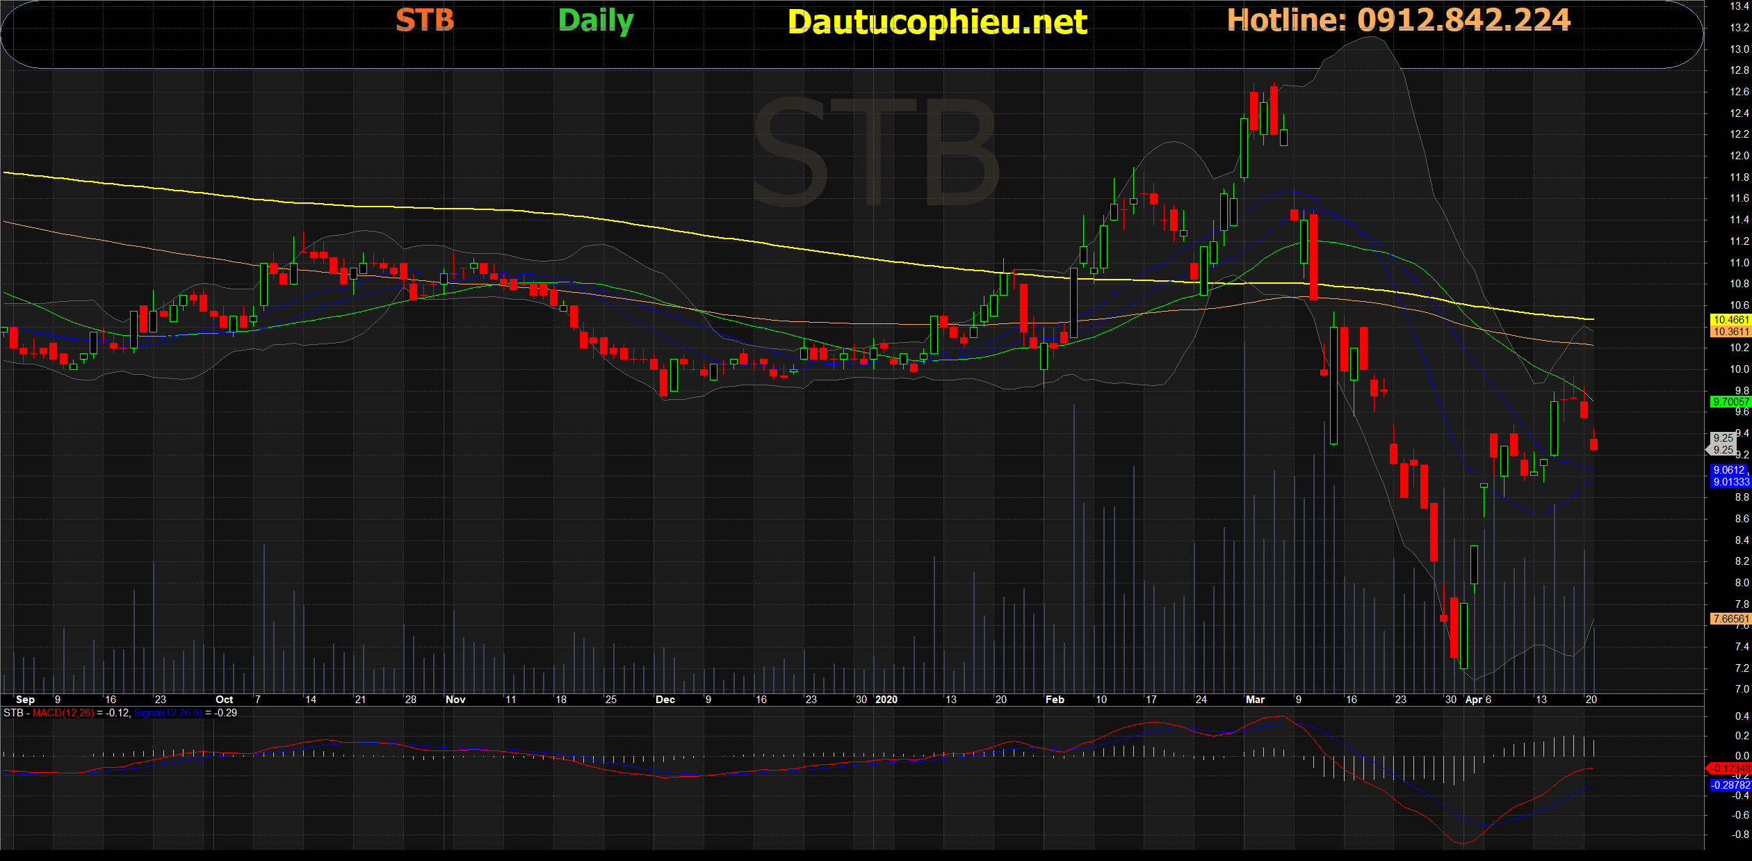Click the 2020 label on date axis
1752x861 pixels.
(886, 700)
